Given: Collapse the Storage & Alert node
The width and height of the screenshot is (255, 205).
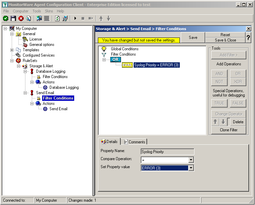Looking at the screenshot, I should tap(18, 66).
